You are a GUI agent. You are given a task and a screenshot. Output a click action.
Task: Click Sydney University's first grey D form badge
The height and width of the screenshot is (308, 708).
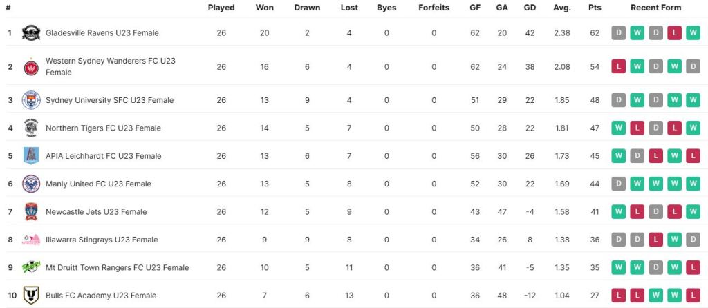(618, 100)
